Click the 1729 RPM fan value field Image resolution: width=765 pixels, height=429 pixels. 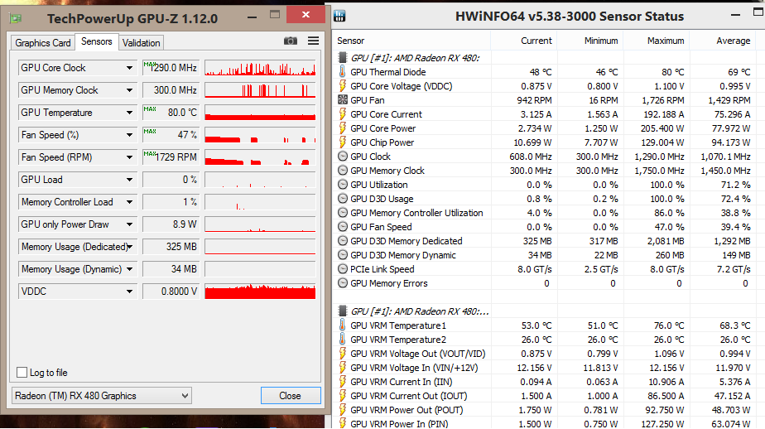[x=171, y=157]
